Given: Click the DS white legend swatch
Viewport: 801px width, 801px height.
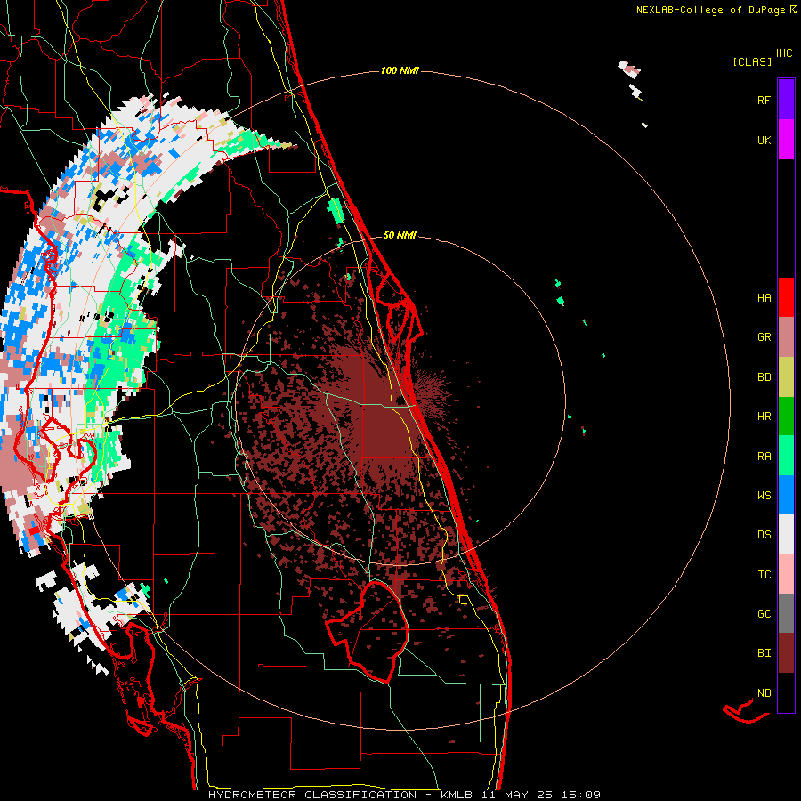Looking at the screenshot, I should coord(786,534).
